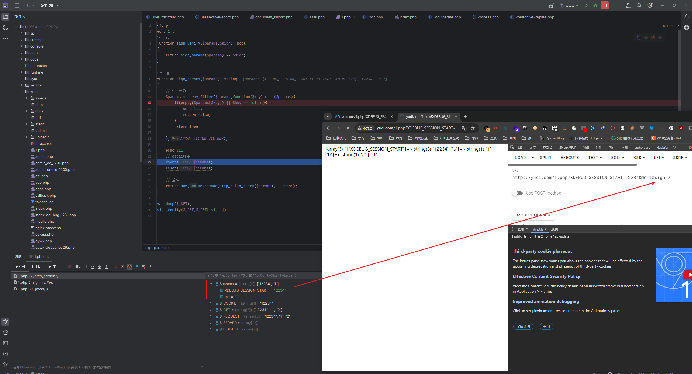Toggle the highlighted PHP class filter button in debug toolbar
Viewport: 692px width, 374px height.
click(129, 267)
